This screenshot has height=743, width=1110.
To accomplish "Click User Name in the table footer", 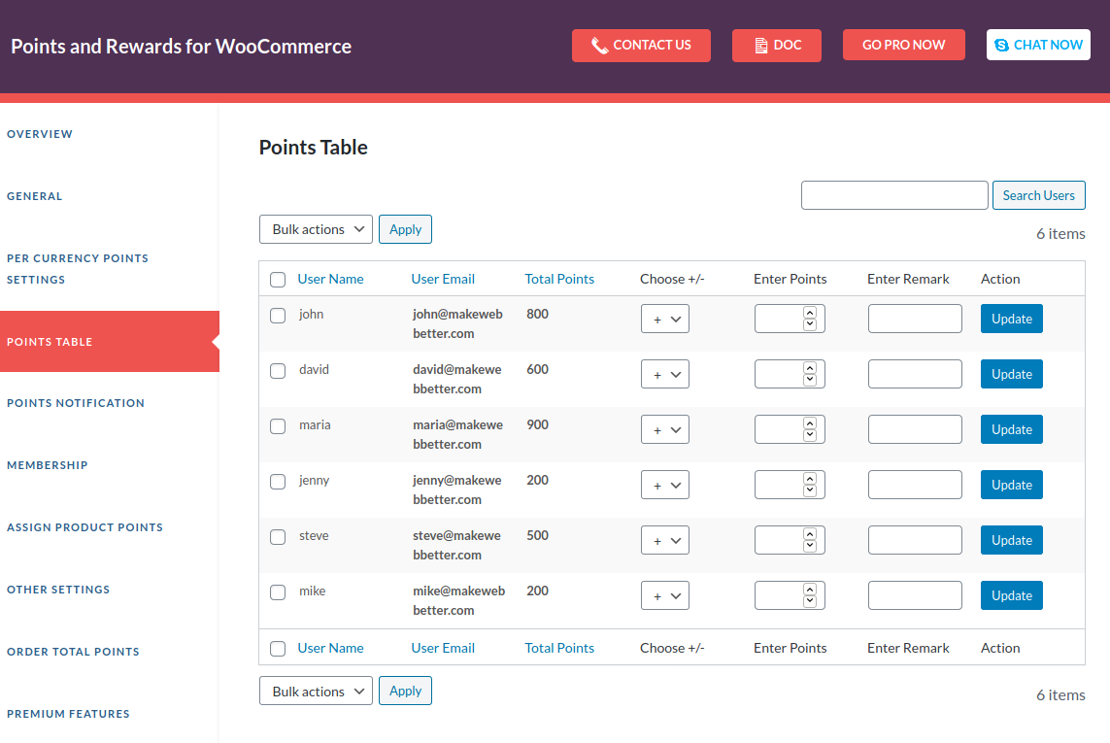I will [330, 648].
